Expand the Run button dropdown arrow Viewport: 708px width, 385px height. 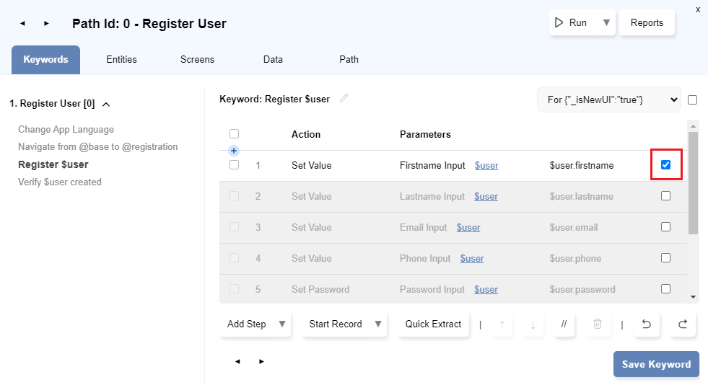tap(606, 22)
